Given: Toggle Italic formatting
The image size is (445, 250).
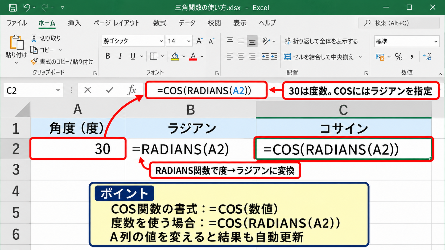Looking at the screenshot, I should [x=120, y=56].
